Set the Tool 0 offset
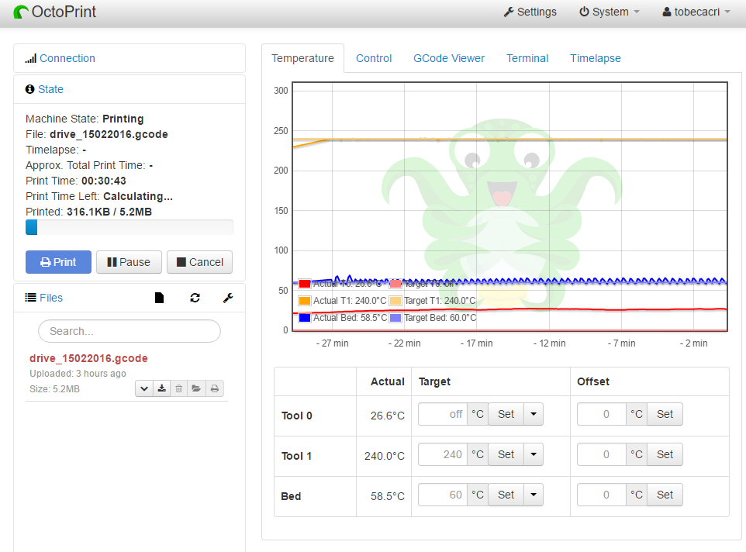The image size is (746, 552). point(665,414)
